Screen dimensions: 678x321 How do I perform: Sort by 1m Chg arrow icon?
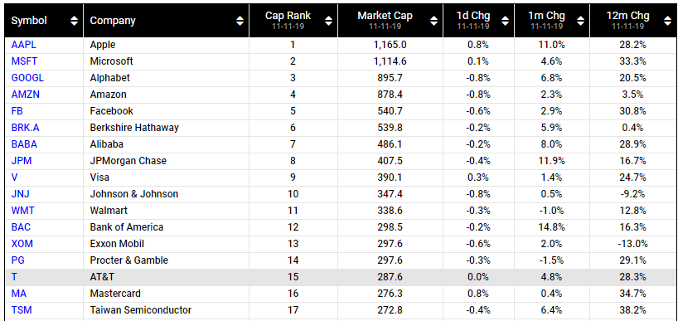(x=580, y=21)
